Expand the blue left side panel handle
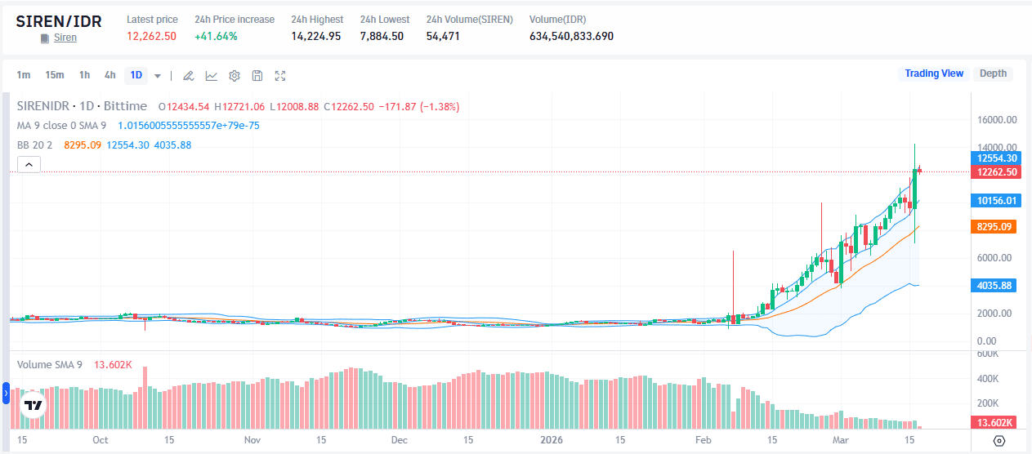This screenshot has width=1032, height=454. 6,394
